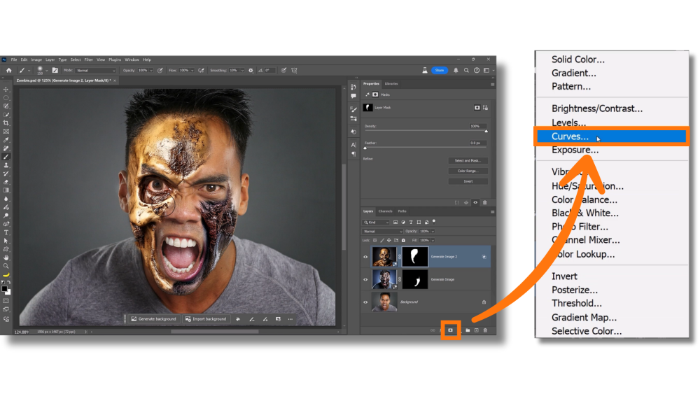Create a new layer icon

click(x=476, y=330)
